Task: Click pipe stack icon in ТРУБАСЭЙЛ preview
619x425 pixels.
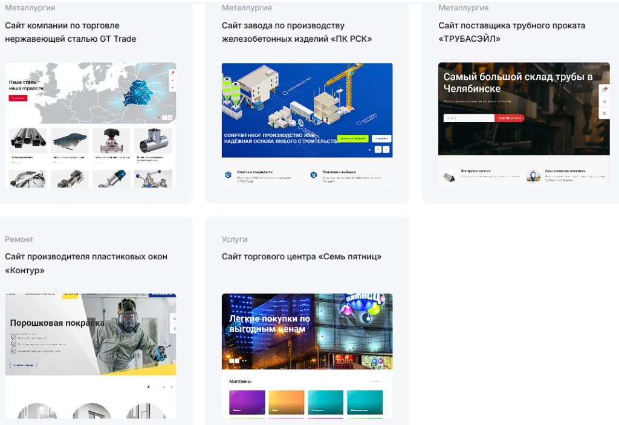Action: pyautogui.click(x=449, y=176)
